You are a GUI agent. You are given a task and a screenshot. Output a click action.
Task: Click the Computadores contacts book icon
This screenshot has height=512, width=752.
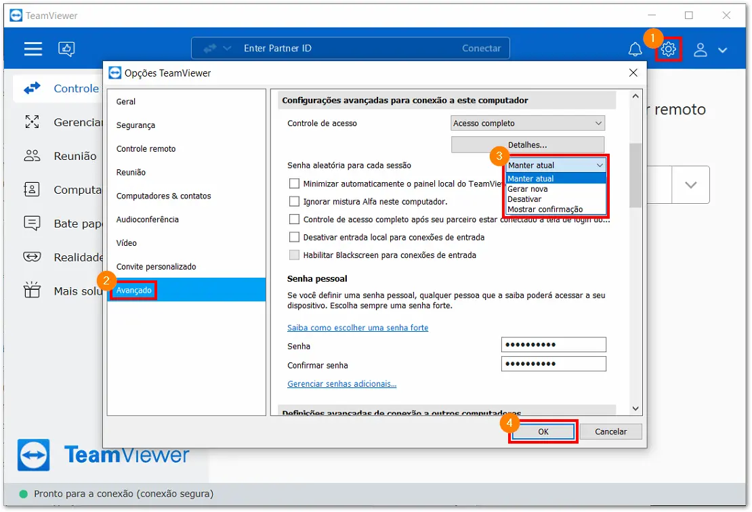click(32, 190)
